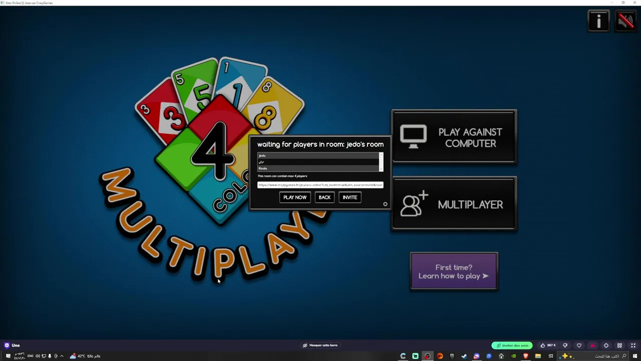
Task: Click the gear icon in dialog corner
Action: [x=385, y=204]
